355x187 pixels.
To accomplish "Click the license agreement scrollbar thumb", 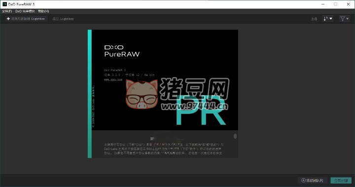I will coord(235,136).
